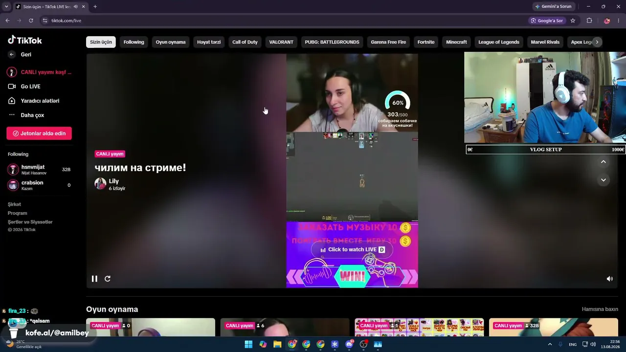Mute the TikTok LIVE browser tab

click(75, 6)
